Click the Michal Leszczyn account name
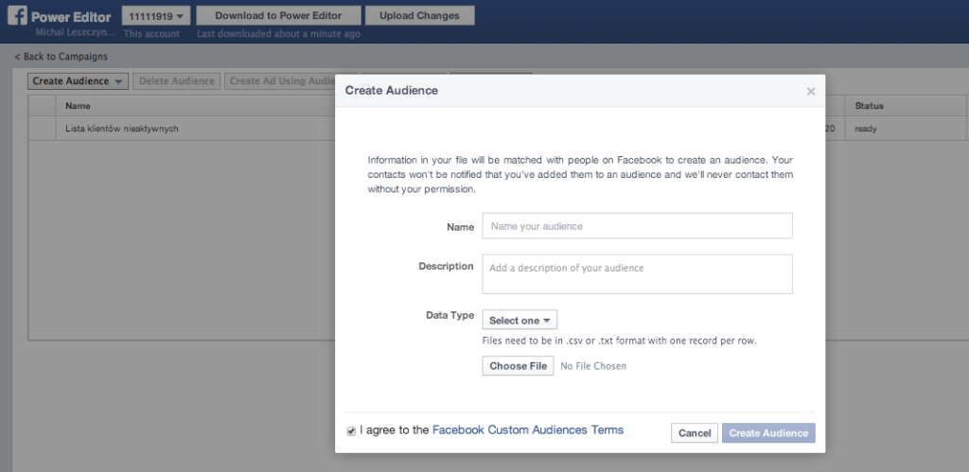Viewport: 969px width, 472px height. tap(75, 31)
